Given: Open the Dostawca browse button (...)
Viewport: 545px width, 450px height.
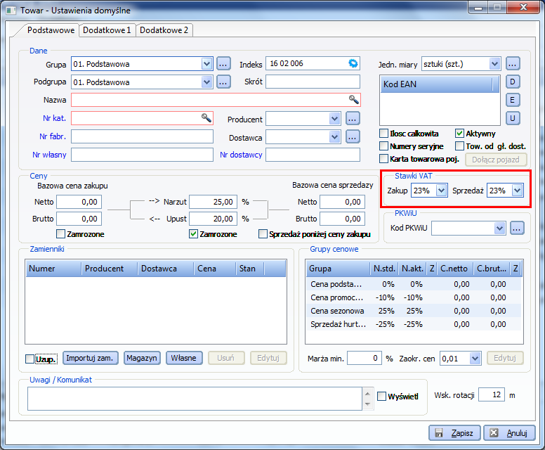Looking at the screenshot, I should [353, 137].
